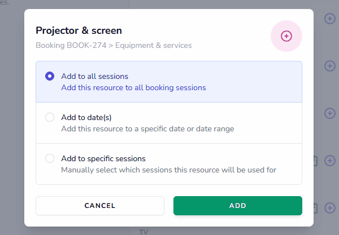
Task: Click the 'Projector & screen' dialog title
Action: pyautogui.click(x=79, y=30)
